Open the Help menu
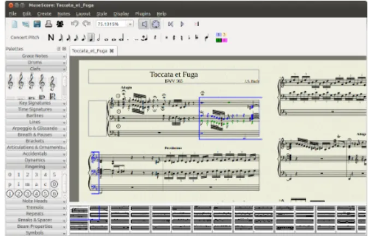 tap(162, 14)
